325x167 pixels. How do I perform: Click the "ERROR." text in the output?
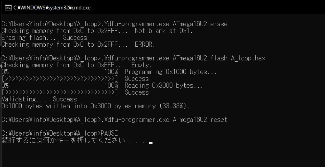tap(145, 45)
